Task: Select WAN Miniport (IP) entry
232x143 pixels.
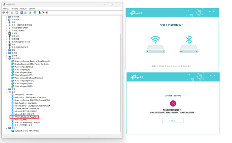Action: pyautogui.click(x=22, y=70)
